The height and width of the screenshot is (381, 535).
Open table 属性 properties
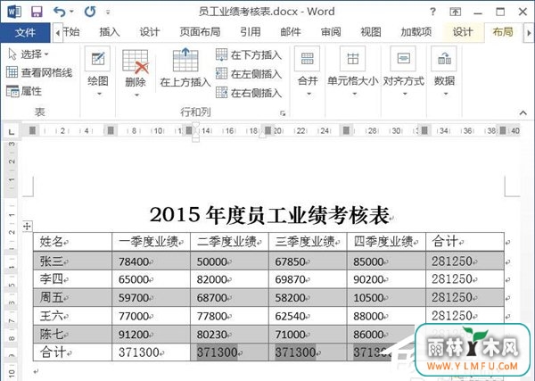click(x=24, y=91)
